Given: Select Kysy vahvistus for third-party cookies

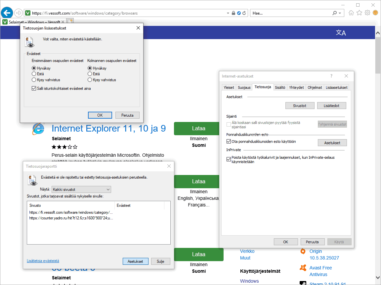Looking at the screenshot, I should click(90, 80).
